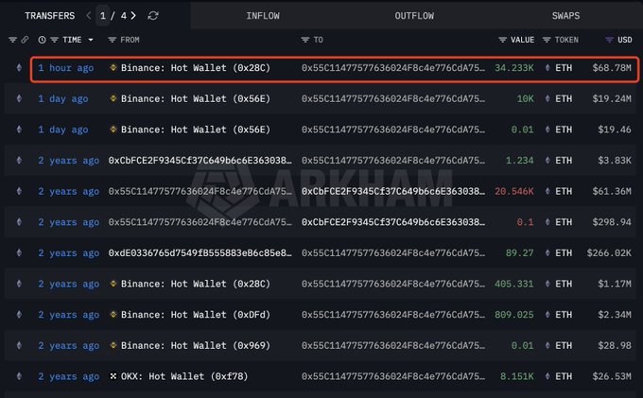This screenshot has height=398, width=643.
Task: Click the $298.94 USD amount
Action: pyautogui.click(x=612, y=222)
